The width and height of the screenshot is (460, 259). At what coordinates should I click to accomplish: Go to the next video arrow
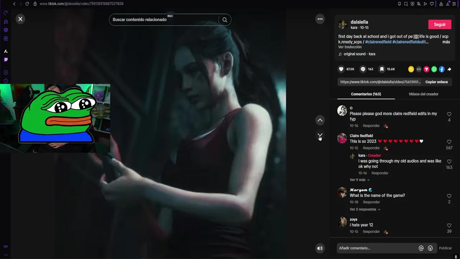[320, 136]
